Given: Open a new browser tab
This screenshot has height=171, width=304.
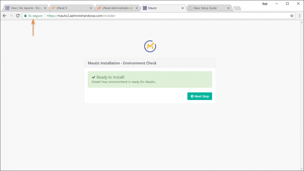Looking at the screenshot, I should click(237, 8).
